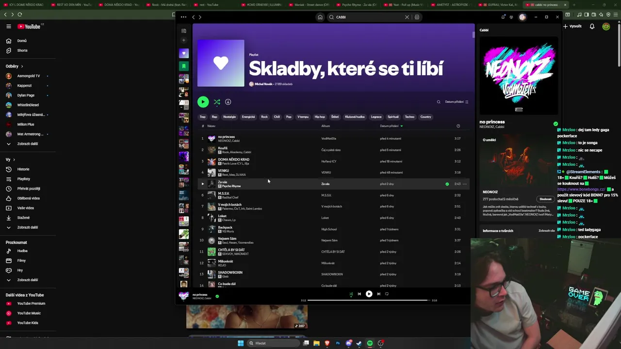
Task: Click YouTube Vytvořit create button
Action: click(x=573, y=26)
